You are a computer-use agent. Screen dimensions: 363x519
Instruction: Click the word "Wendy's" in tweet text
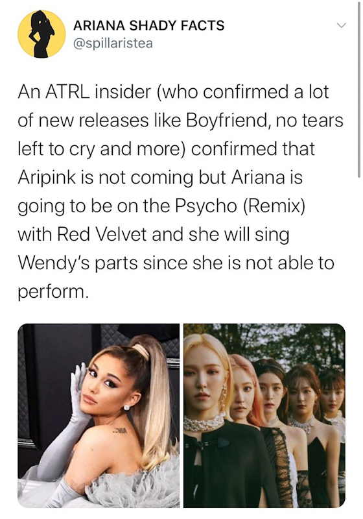(x=55, y=263)
